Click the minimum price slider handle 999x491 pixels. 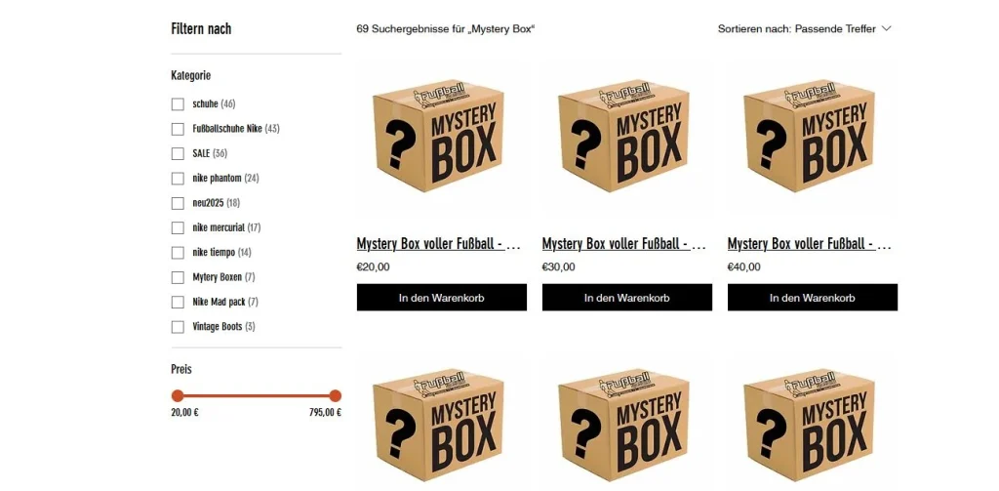point(178,396)
